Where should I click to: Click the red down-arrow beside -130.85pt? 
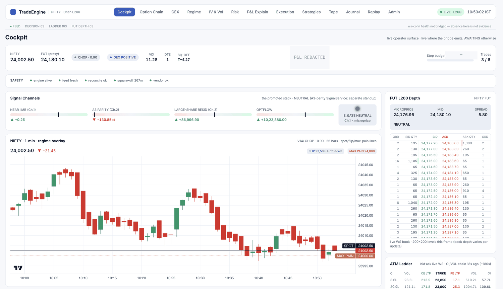(94, 120)
